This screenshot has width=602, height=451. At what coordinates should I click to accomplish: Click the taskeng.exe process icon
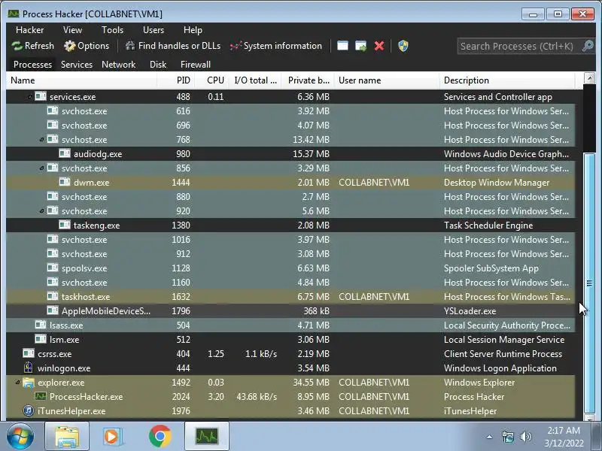click(65, 225)
